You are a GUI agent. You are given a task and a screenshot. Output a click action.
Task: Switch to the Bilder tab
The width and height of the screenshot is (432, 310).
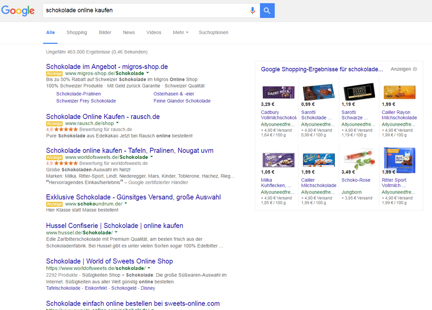[105, 32]
